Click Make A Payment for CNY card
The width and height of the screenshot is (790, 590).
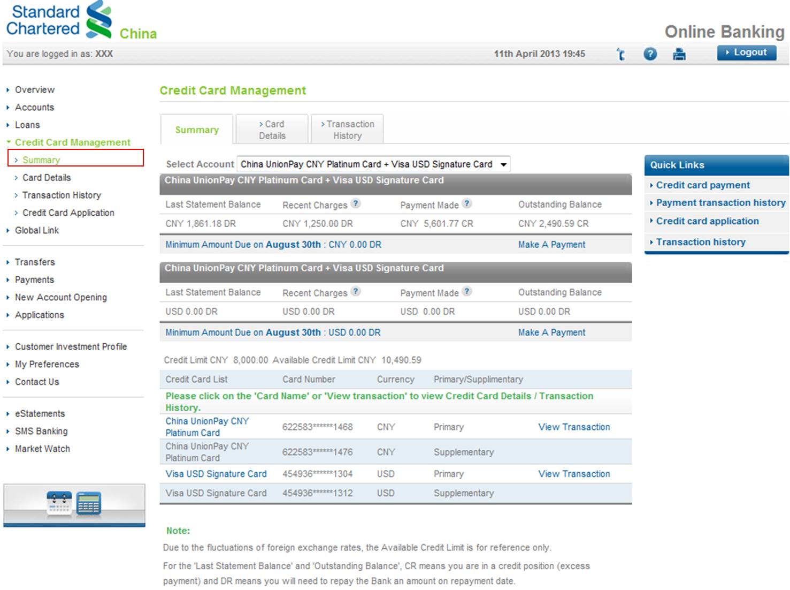point(551,245)
